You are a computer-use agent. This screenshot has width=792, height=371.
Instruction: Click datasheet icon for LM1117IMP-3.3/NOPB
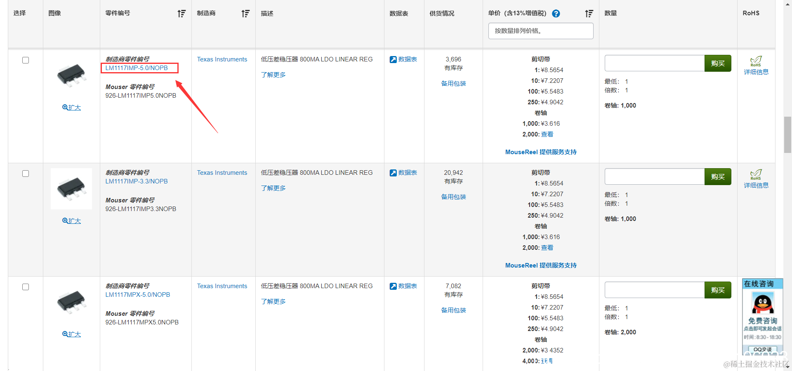click(393, 173)
